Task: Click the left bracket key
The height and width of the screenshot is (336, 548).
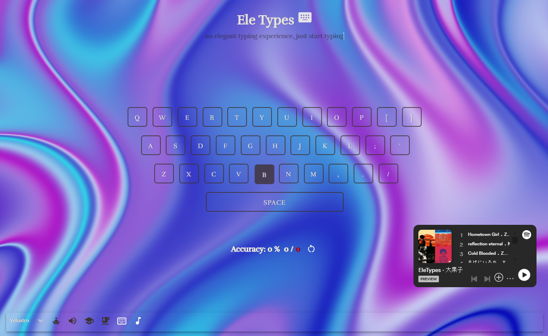Action: (x=386, y=117)
